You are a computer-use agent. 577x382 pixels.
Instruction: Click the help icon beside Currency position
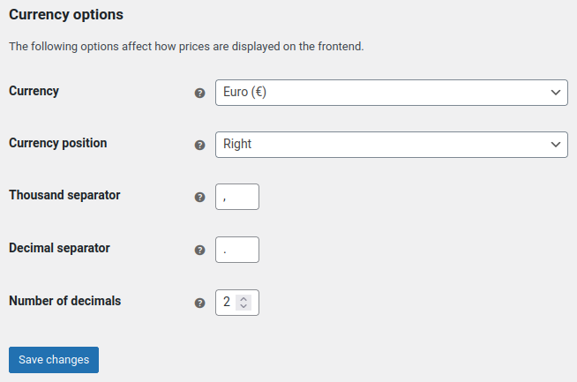point(199,145)
